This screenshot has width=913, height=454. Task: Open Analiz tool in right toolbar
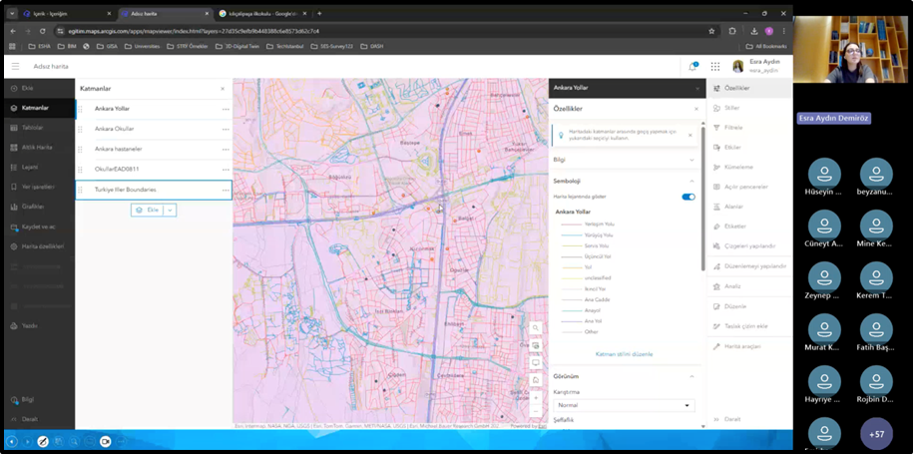[x=731, y=286]
